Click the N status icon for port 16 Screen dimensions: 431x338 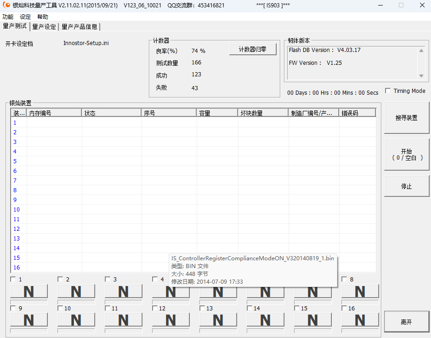[x=360, y=320]
